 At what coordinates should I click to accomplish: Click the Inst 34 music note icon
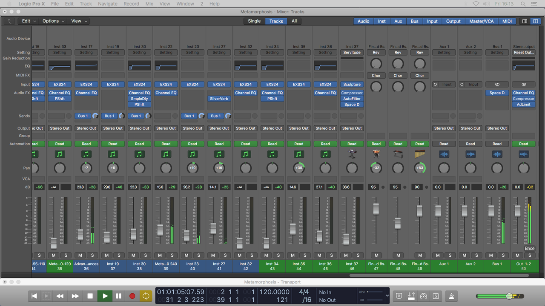[x=272, y=154]
